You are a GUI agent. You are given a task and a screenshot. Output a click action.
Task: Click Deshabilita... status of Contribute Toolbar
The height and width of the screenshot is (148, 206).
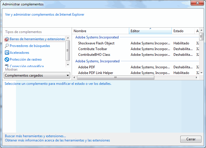pos(183,49)
